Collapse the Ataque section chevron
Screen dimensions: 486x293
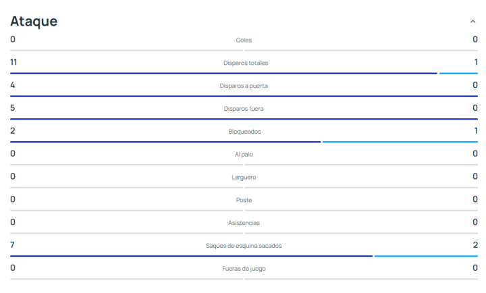(473, 22)
